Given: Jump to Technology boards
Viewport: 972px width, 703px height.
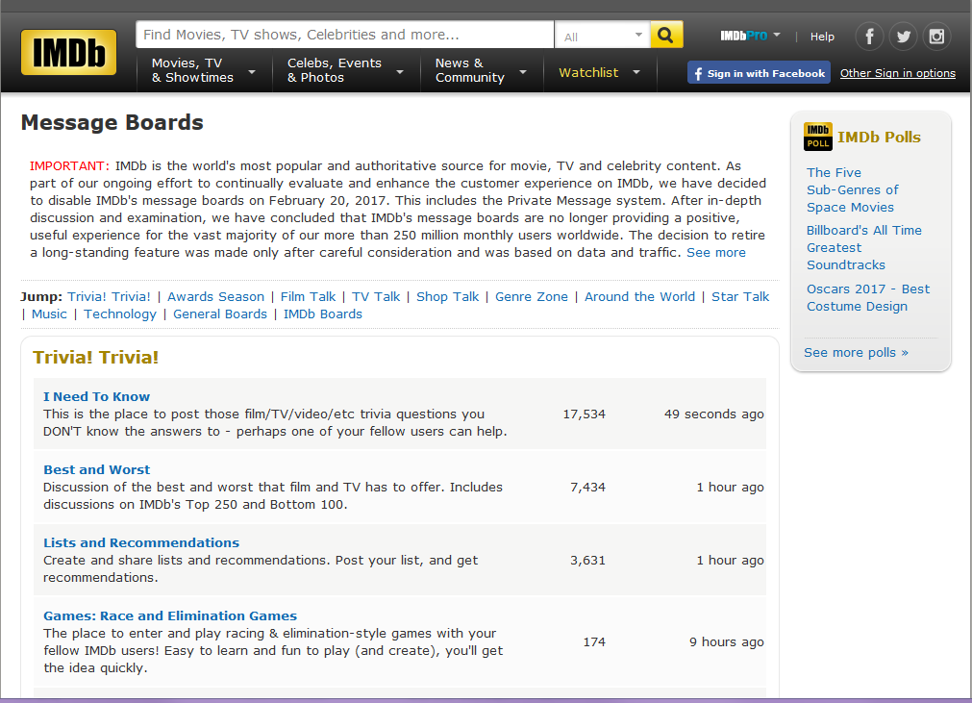Looking at the screenshot, I should pyautogui.click(x=120, y=314).
